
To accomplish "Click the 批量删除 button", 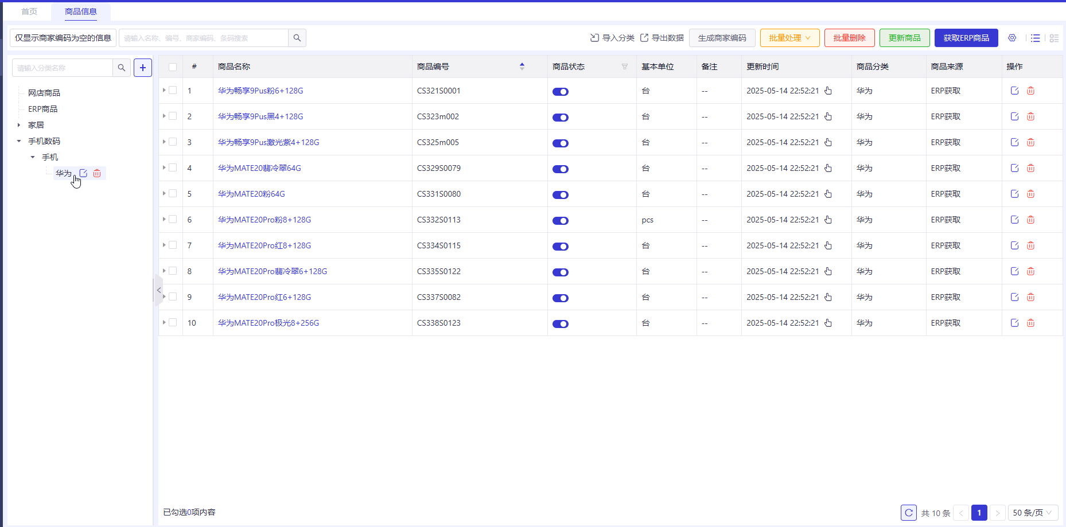I will [x=850, y=38].
